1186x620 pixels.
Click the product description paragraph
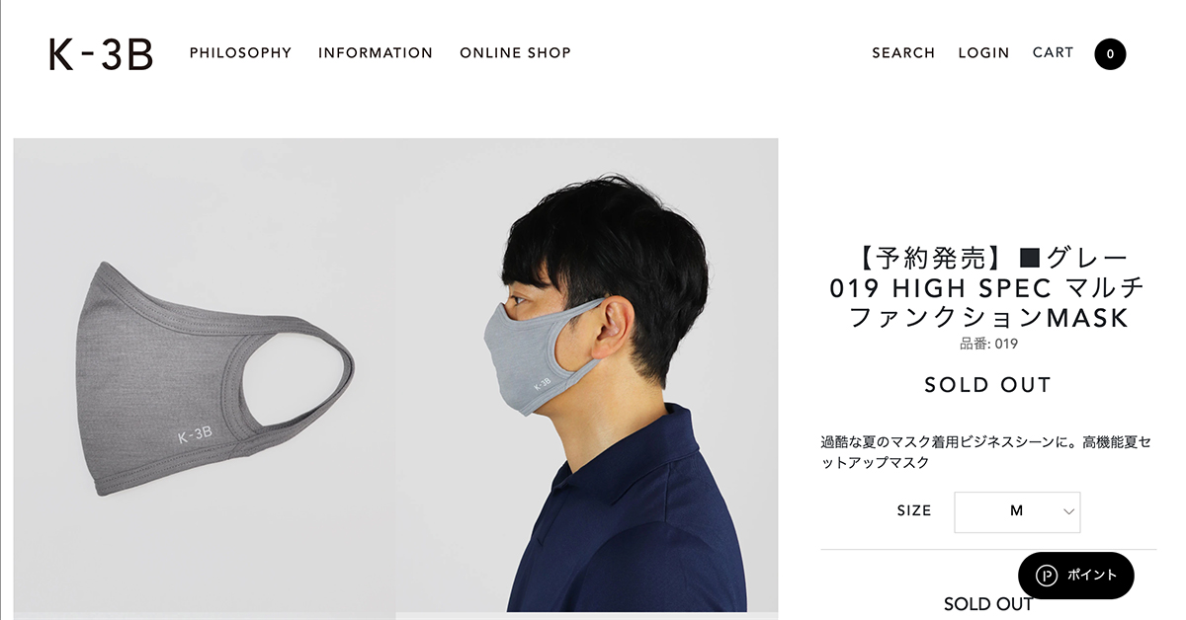tap(986, 452)
